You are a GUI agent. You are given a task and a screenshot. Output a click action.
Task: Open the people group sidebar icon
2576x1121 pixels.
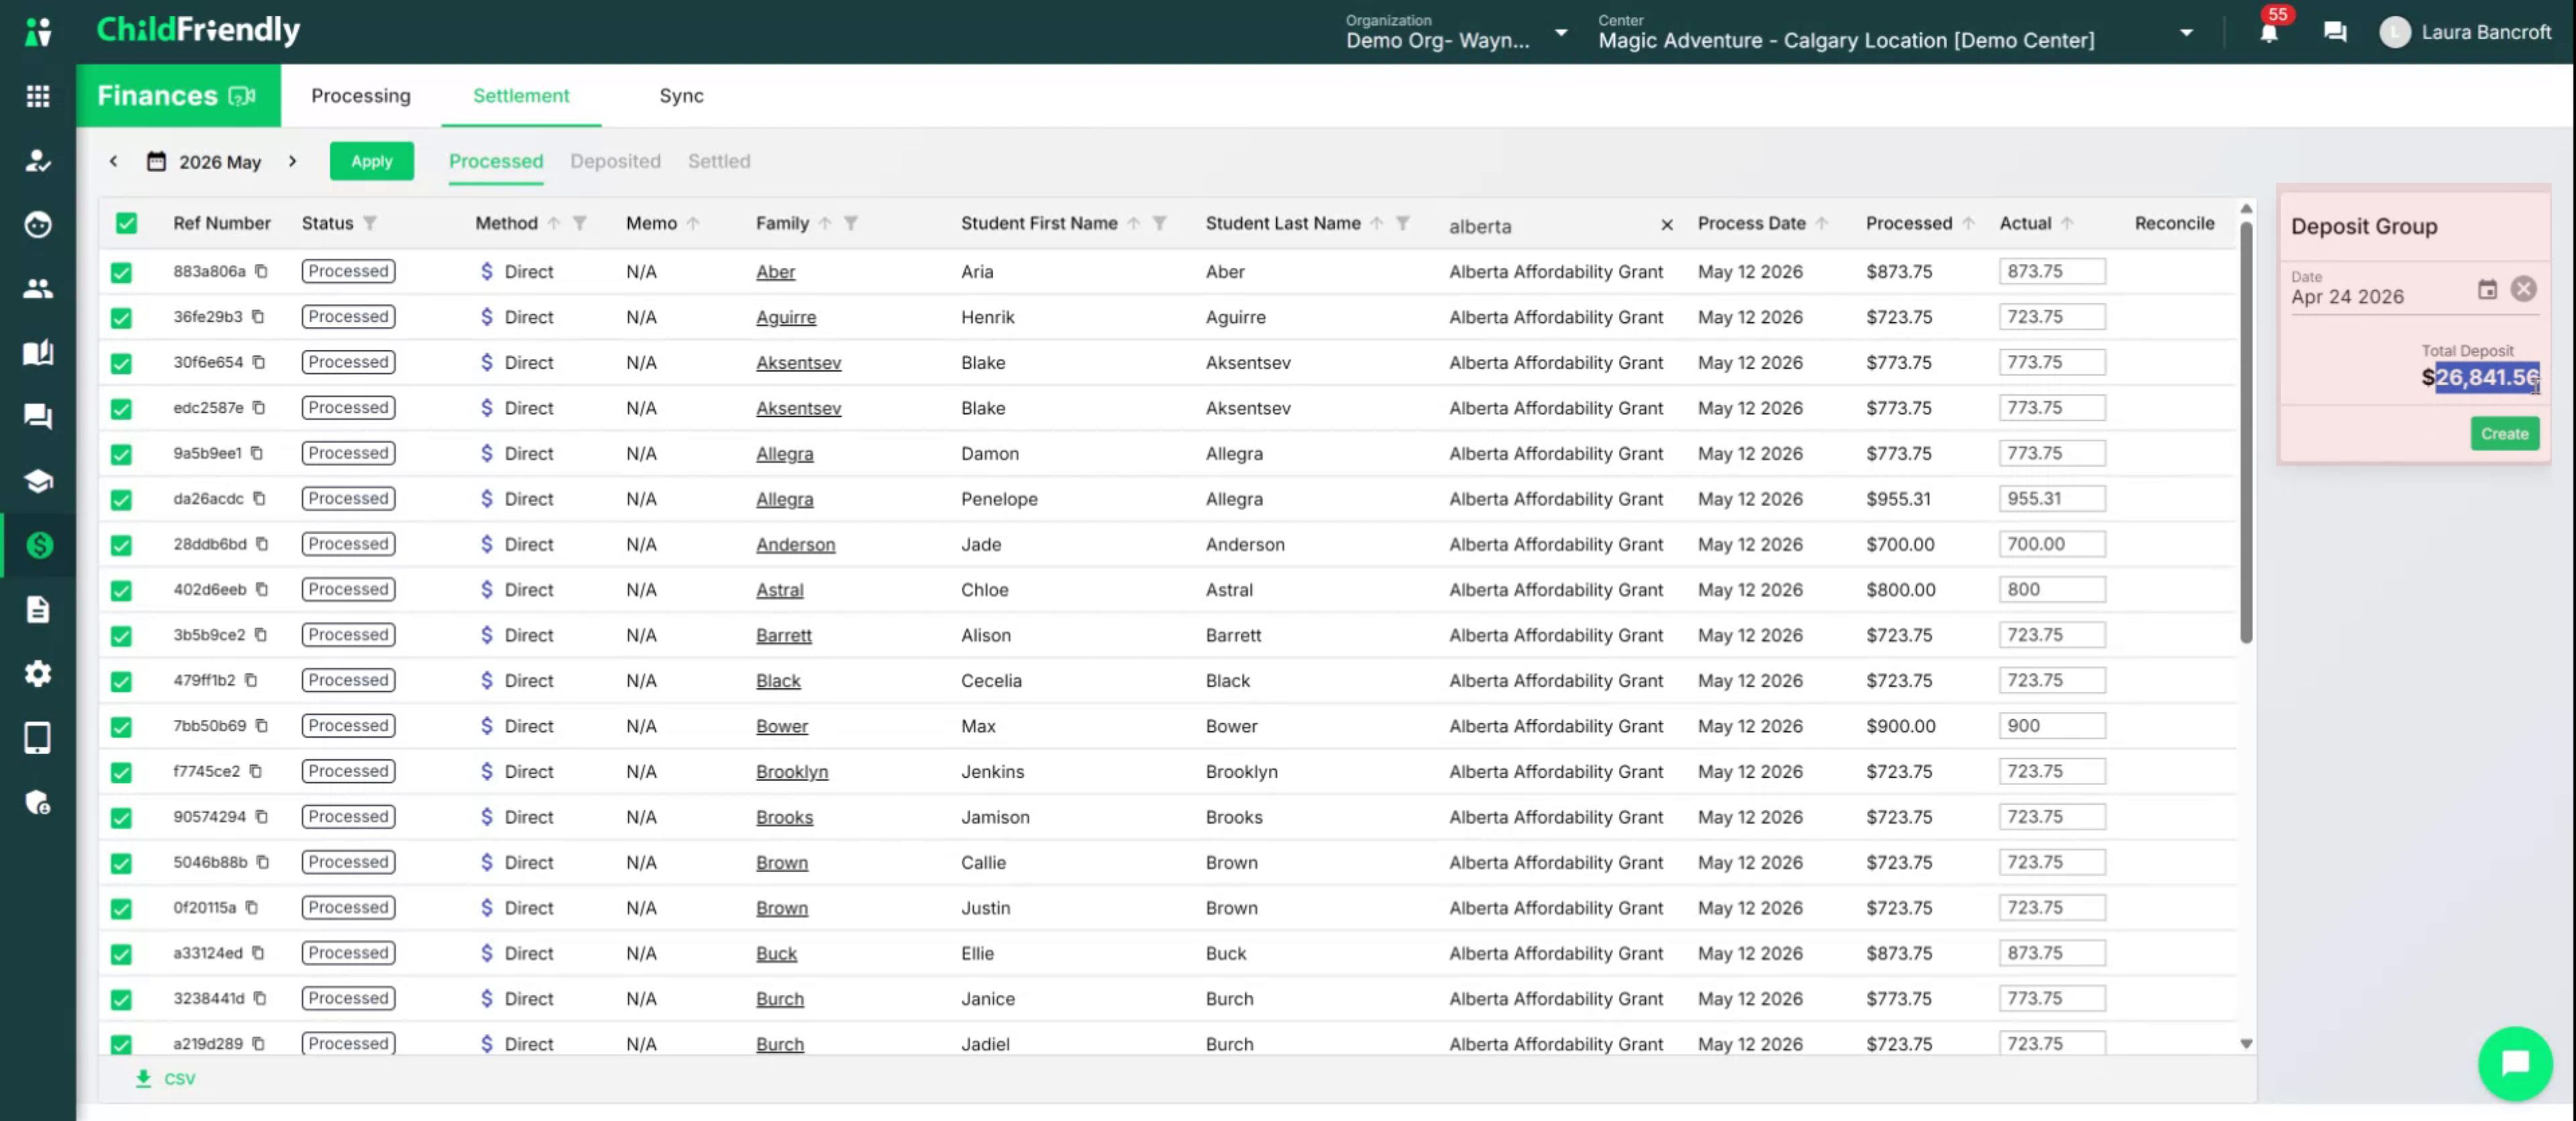coord(38,289)
